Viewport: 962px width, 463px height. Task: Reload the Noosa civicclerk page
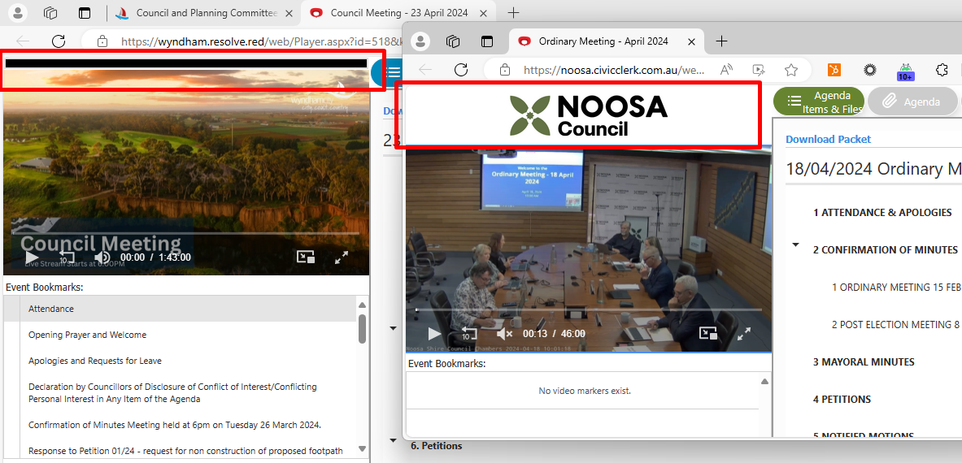(x=461, y=70)
